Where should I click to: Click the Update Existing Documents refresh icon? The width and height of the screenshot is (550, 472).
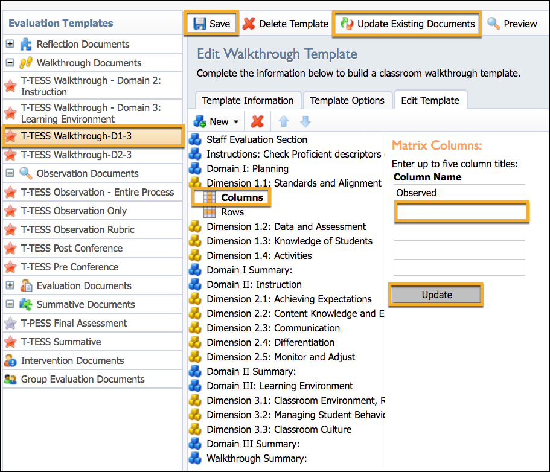347,24
